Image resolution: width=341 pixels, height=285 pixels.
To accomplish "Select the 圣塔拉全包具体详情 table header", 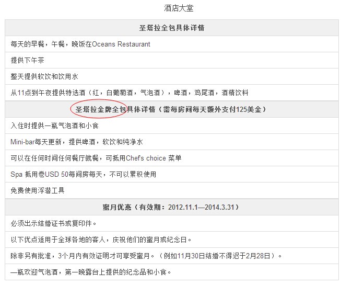I will (x=171, y=28).
